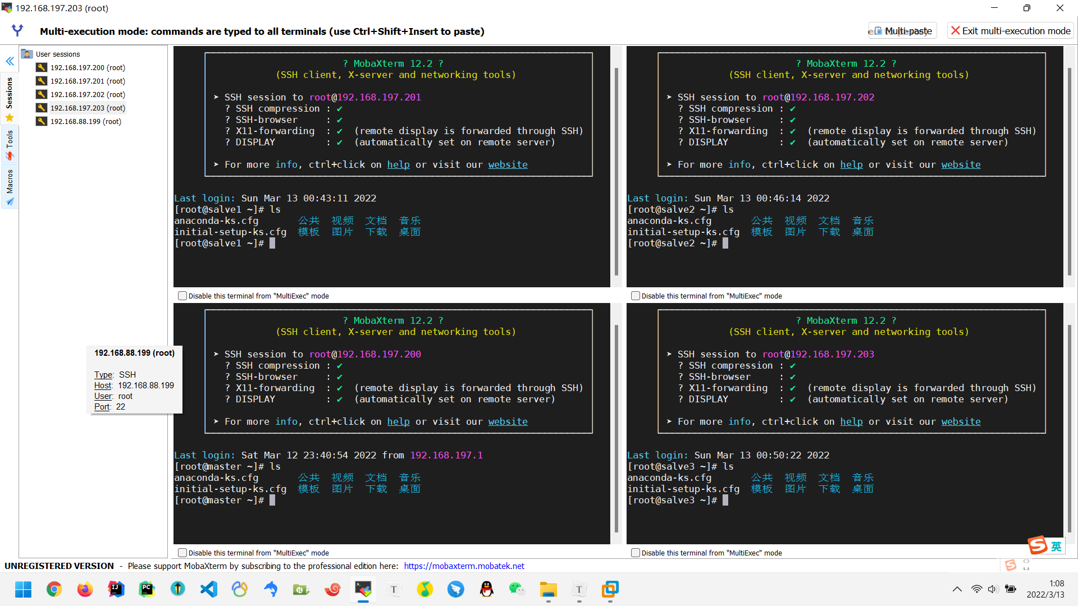
Task: Open the mobaxterm.mobatek.net subscription link
Action: click(x=464, y=566)
